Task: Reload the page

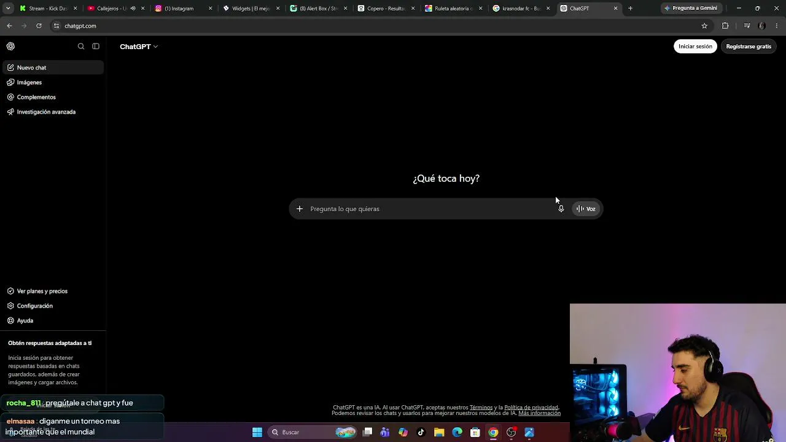Action: (39, 26)
